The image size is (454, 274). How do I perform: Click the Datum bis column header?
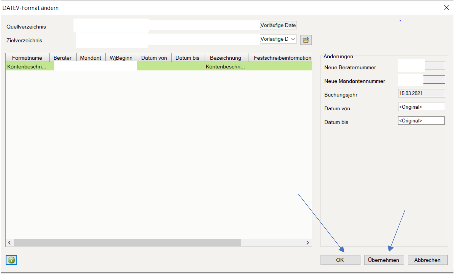click(188, 58)
